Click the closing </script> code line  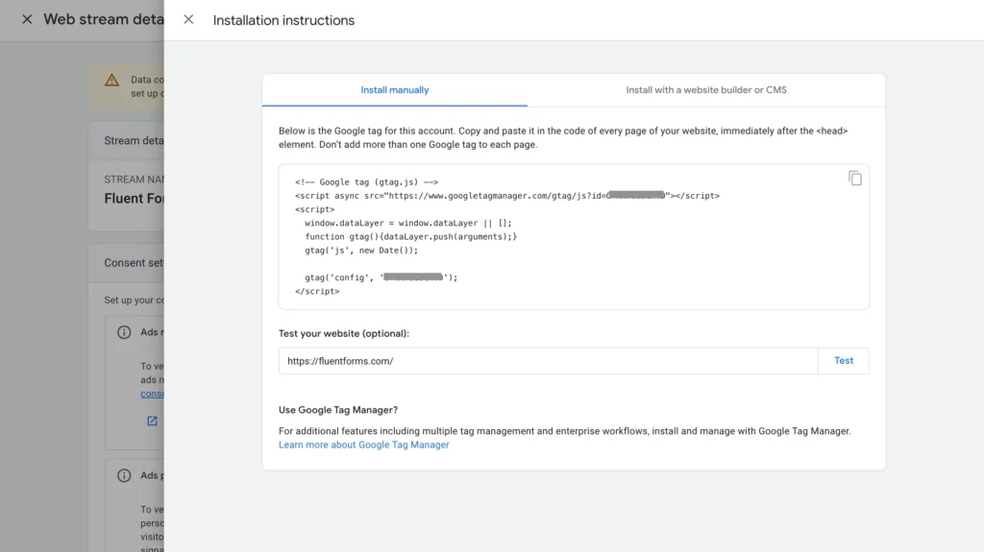317,291
